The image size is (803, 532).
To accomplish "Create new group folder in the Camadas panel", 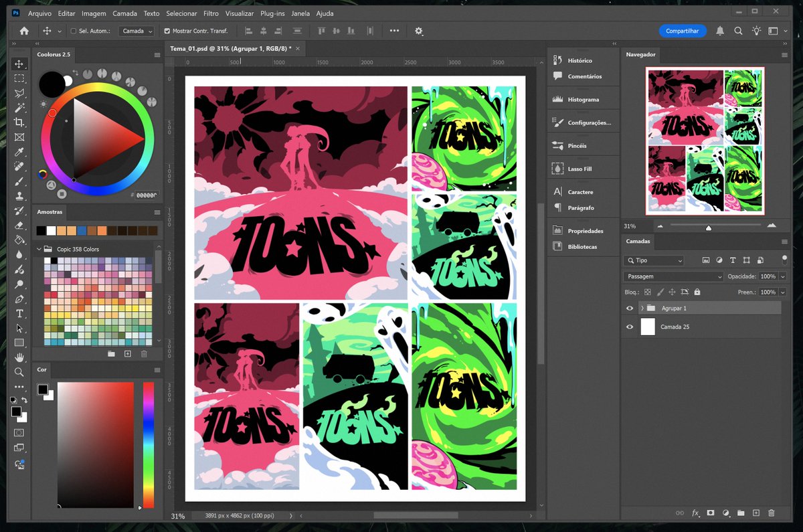I will [741, 513].
